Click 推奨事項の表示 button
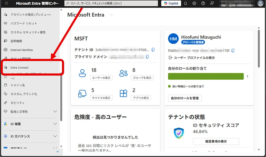The image size is (266, 157). pos(216,141)
